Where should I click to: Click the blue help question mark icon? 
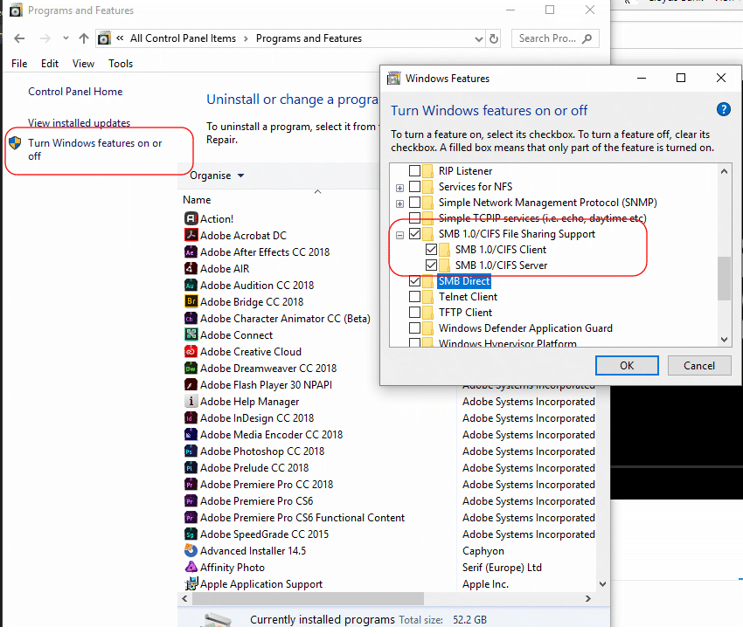tap(723, 109)
